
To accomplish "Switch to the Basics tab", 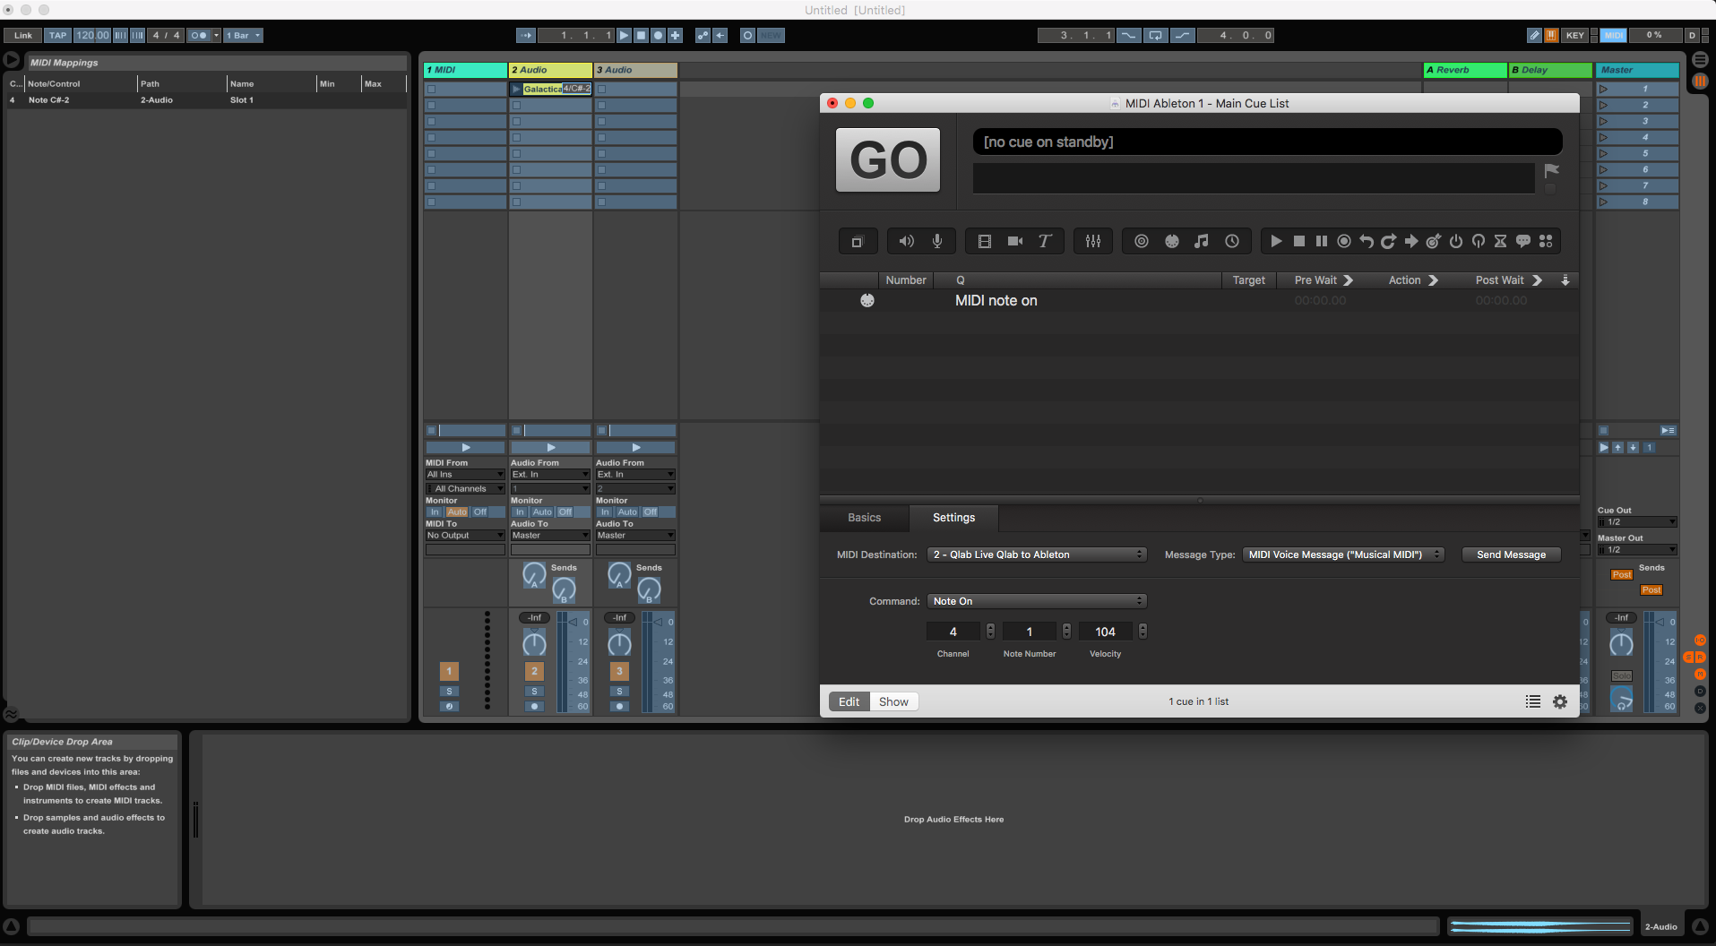I will pyautogui.click(x=864, y=518).
